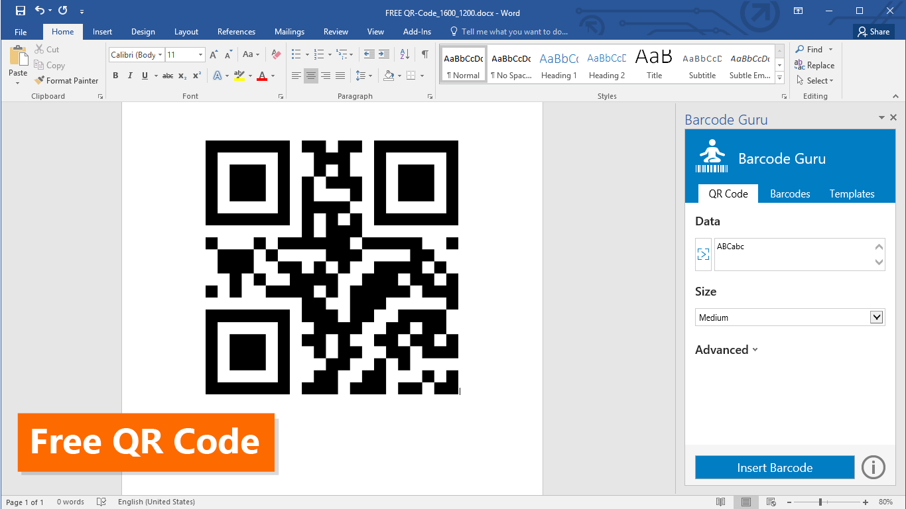
Task: Click the Barcode Guru info icon
Action: pos(873,467)
